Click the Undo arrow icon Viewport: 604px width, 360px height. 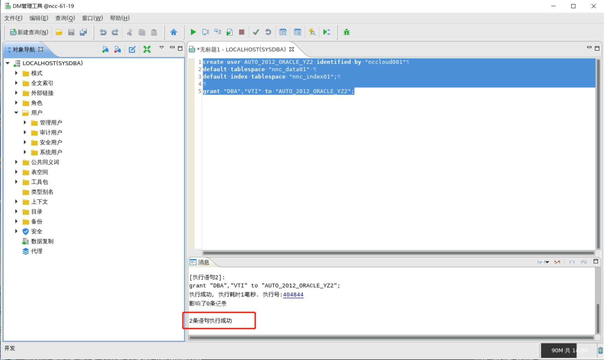point(103,32)
